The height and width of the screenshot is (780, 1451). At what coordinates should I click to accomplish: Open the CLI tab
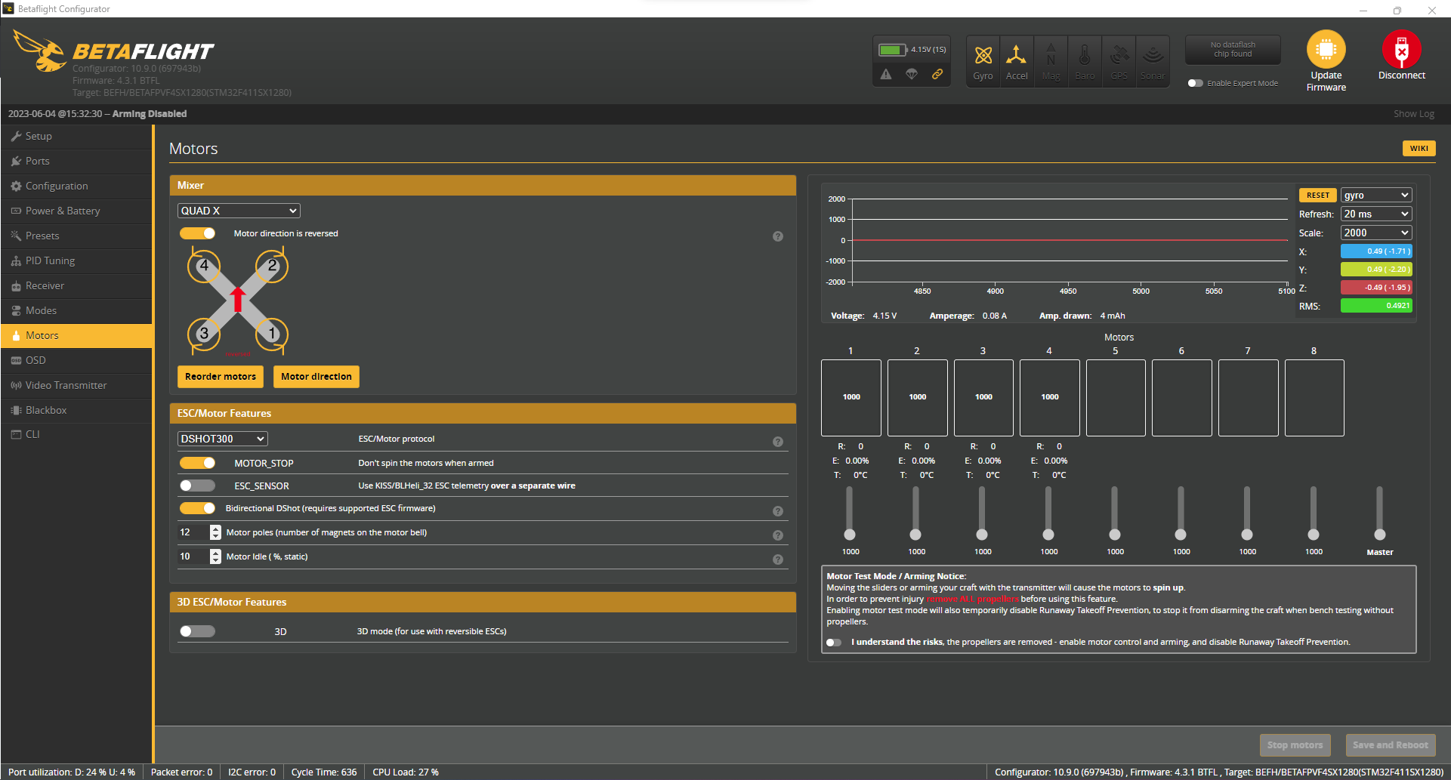pyautogui.click(x=76, y=434)
